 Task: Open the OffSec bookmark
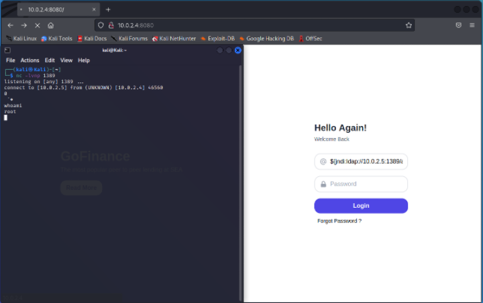tap(310, 38)
